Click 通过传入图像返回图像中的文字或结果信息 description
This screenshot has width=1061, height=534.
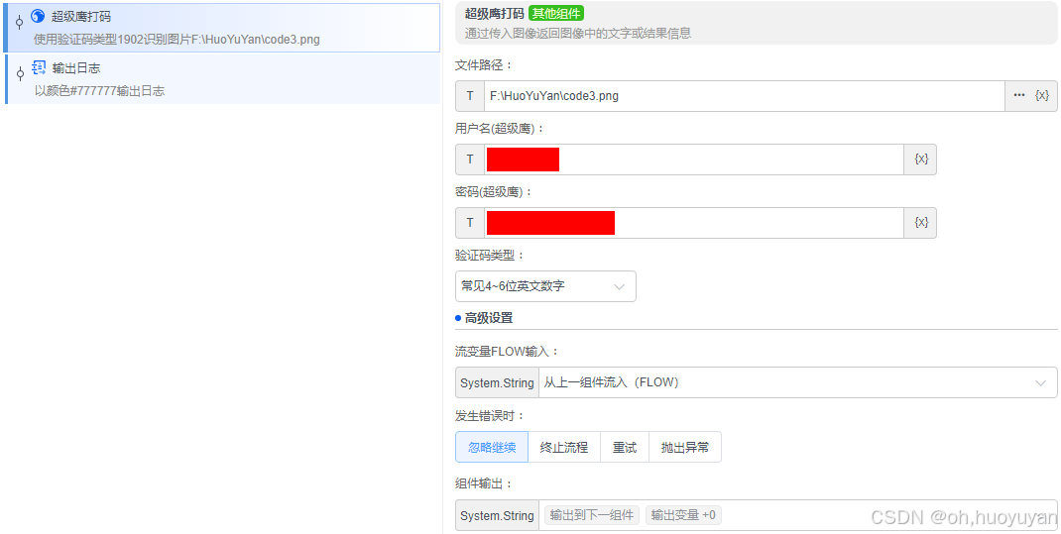pyautogui.click(x=578, y=33)
